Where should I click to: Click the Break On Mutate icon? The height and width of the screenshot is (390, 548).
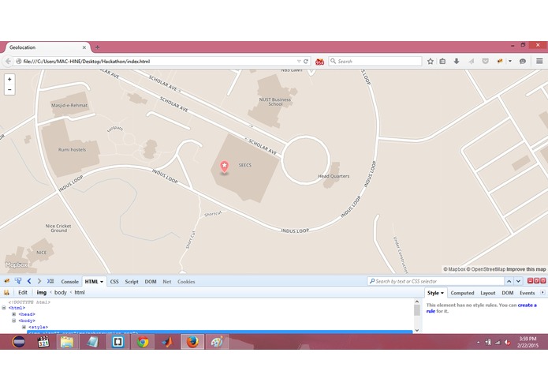tap(6, 292)
